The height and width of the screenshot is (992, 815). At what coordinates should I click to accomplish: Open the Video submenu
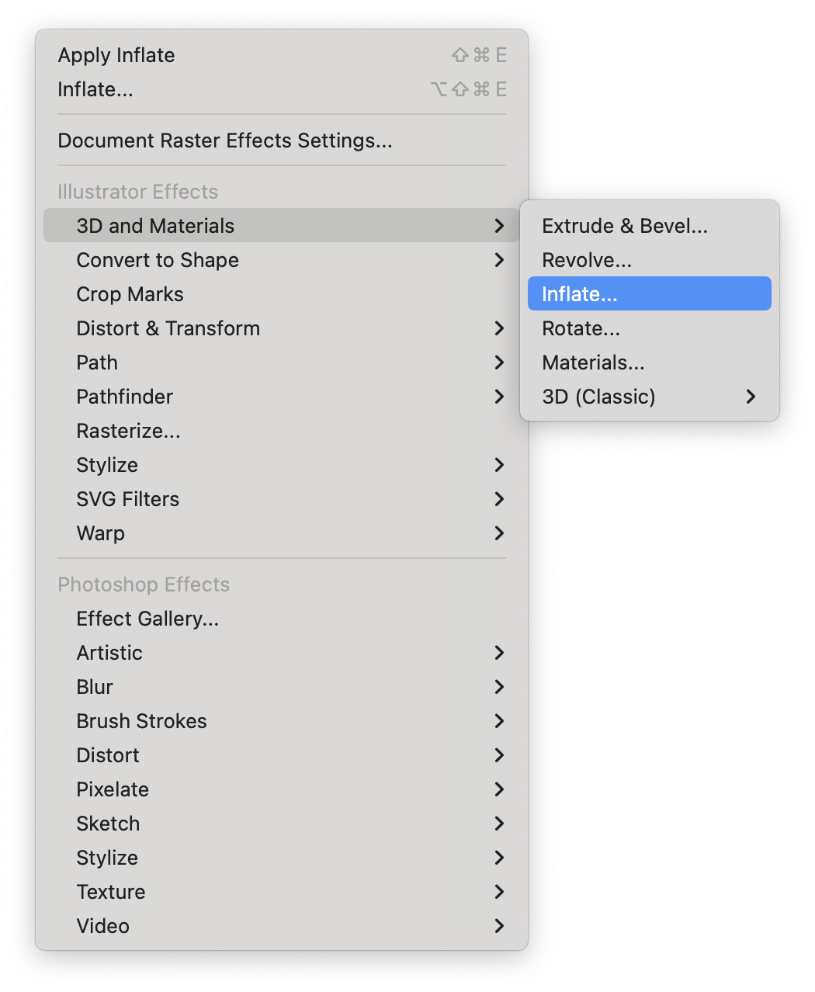point(282,926)
